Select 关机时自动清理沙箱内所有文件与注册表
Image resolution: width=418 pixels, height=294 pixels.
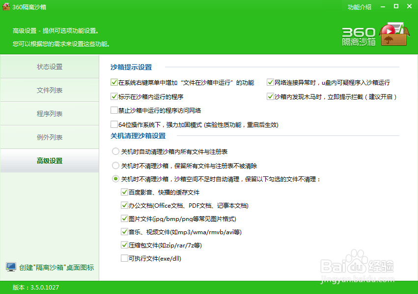coord(113,151)
